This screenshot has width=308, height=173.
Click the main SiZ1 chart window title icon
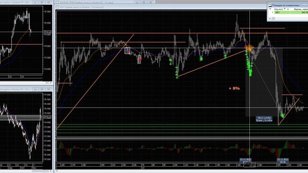[57, 7]
